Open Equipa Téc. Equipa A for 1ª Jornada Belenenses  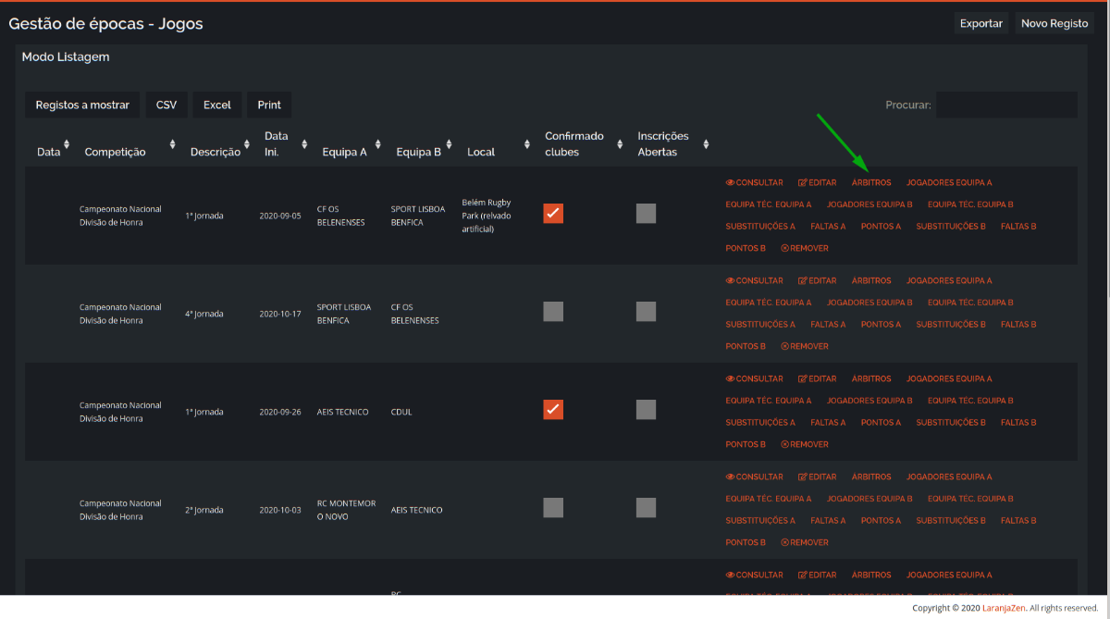769,205
